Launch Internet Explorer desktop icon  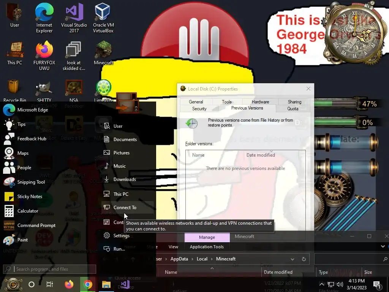click(x=44, y=17)
